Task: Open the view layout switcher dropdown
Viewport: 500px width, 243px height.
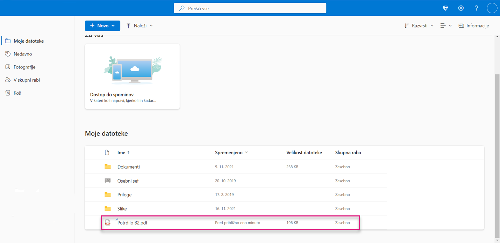Action: click(446, 25)
